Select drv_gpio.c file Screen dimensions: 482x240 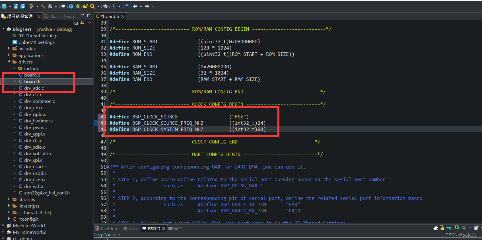[x=35, y=114]
